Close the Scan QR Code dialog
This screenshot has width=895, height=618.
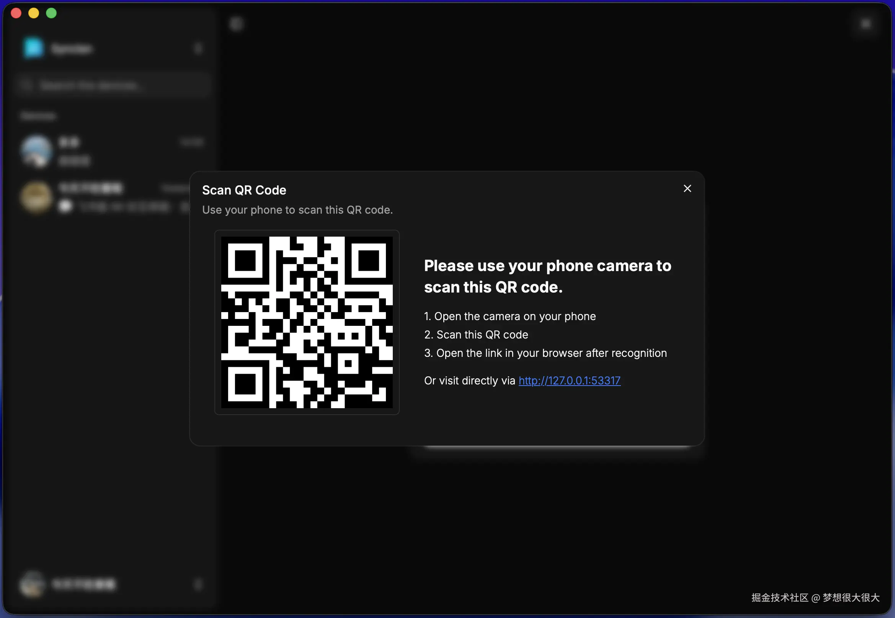(x=687, y=188)
